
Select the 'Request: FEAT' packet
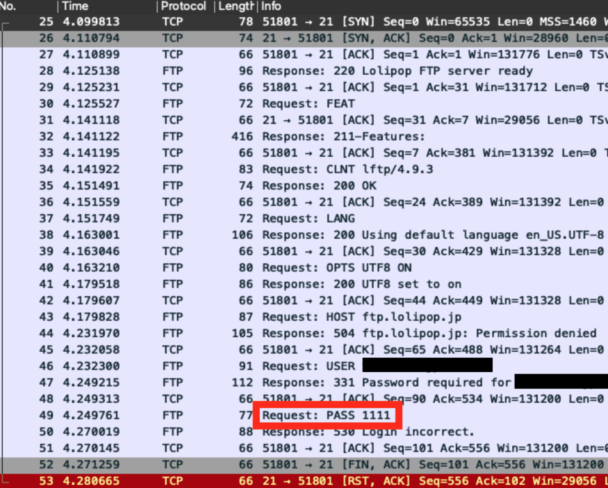pos(304,104)
